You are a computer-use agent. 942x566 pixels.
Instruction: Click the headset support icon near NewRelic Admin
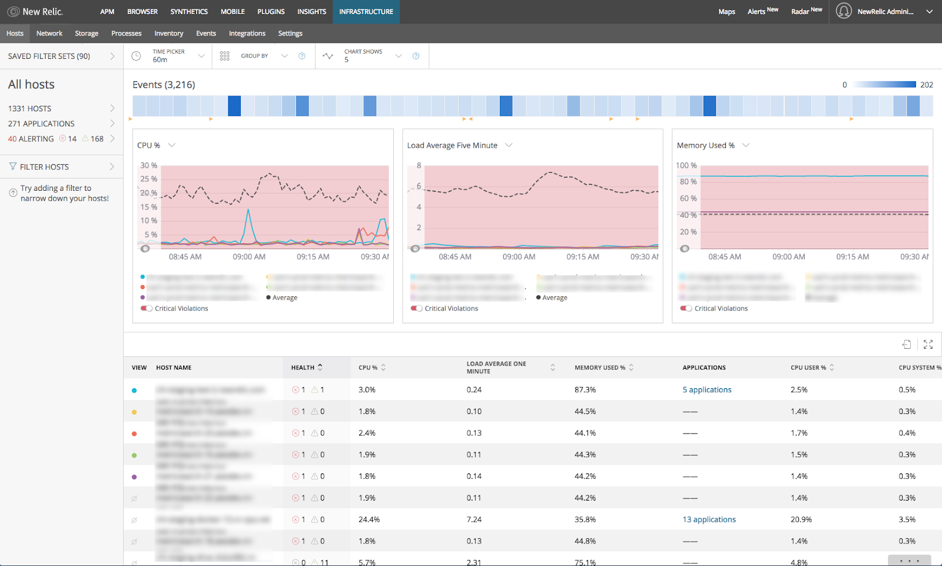[x=844, y=11]
